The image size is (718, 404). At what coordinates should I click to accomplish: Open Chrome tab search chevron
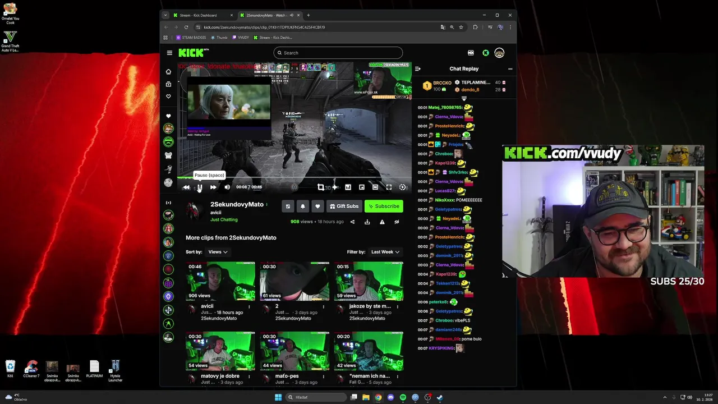tap(165, 15)
